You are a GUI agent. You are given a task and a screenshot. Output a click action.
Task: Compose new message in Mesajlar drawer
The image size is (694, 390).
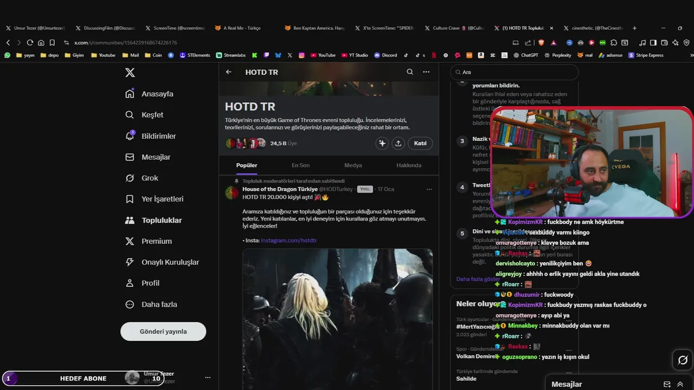[x=667, y=384]
